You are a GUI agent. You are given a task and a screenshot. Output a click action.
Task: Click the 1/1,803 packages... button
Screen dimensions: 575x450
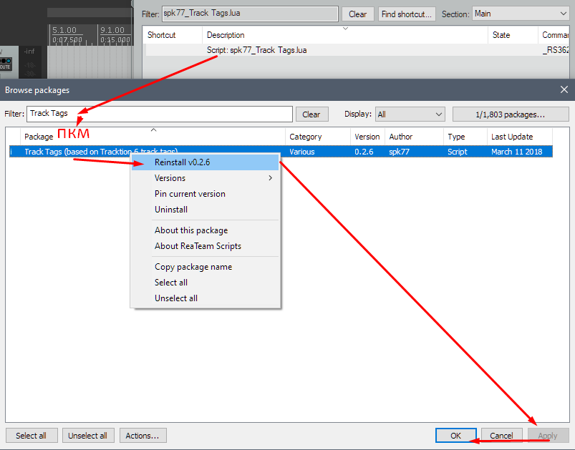point(511,114)
